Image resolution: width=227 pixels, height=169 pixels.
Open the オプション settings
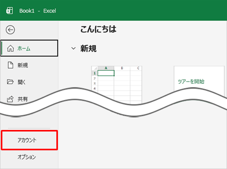click(29, 157)
